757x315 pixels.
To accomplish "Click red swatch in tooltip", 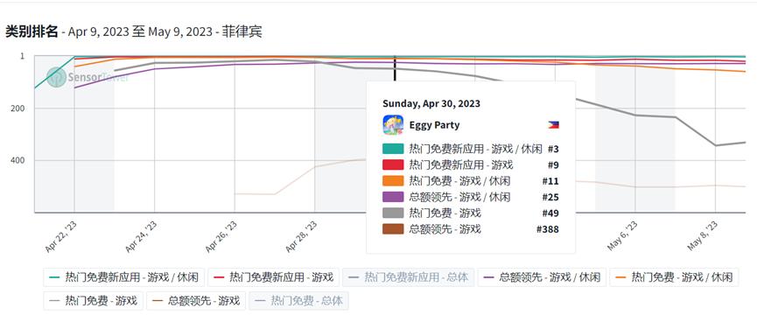I will pos(393,165).
